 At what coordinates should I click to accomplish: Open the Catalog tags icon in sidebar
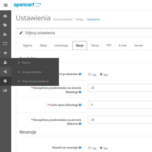pos(5,25)
